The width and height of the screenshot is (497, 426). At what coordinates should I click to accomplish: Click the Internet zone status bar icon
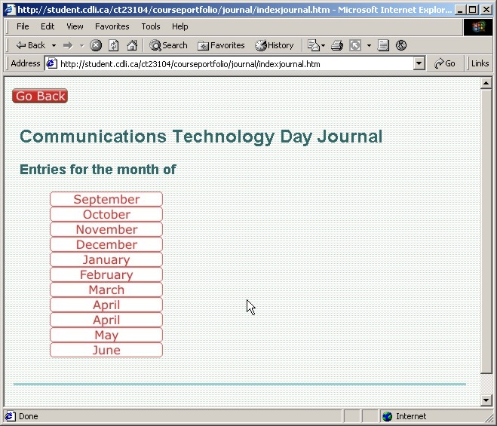(x=388, y=416)
